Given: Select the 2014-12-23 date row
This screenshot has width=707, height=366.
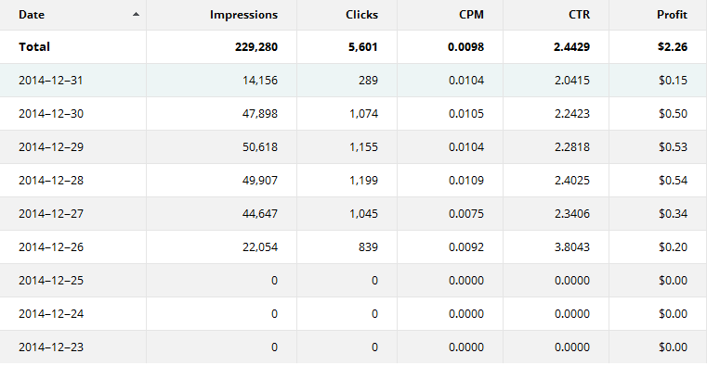Looking at the screenshot, I should (x=353, y=347).
